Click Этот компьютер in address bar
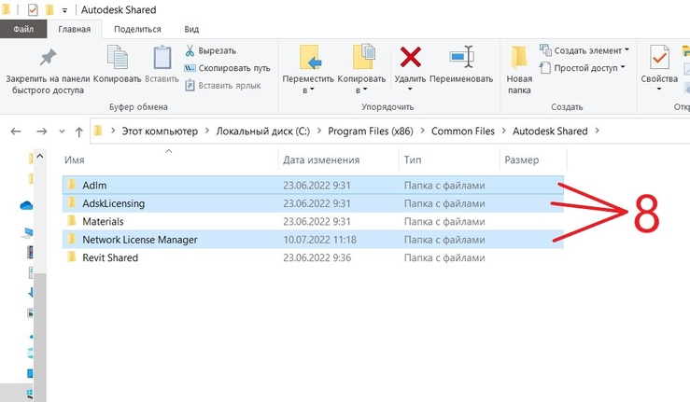Viewport: 690px width, 402px height. coord(160,132)
